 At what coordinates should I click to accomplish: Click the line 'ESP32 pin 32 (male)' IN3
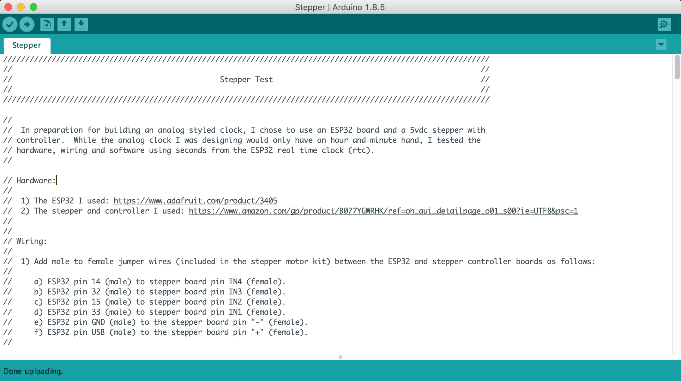(144, 292)
